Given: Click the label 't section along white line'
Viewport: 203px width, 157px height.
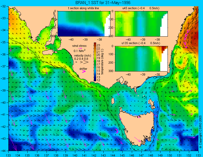Looking at the screenshot, I should coord(84,8).
